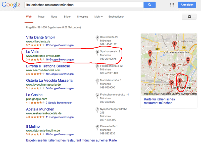
Task: Click phone number 089 5233335
Action: pos(108,134)
